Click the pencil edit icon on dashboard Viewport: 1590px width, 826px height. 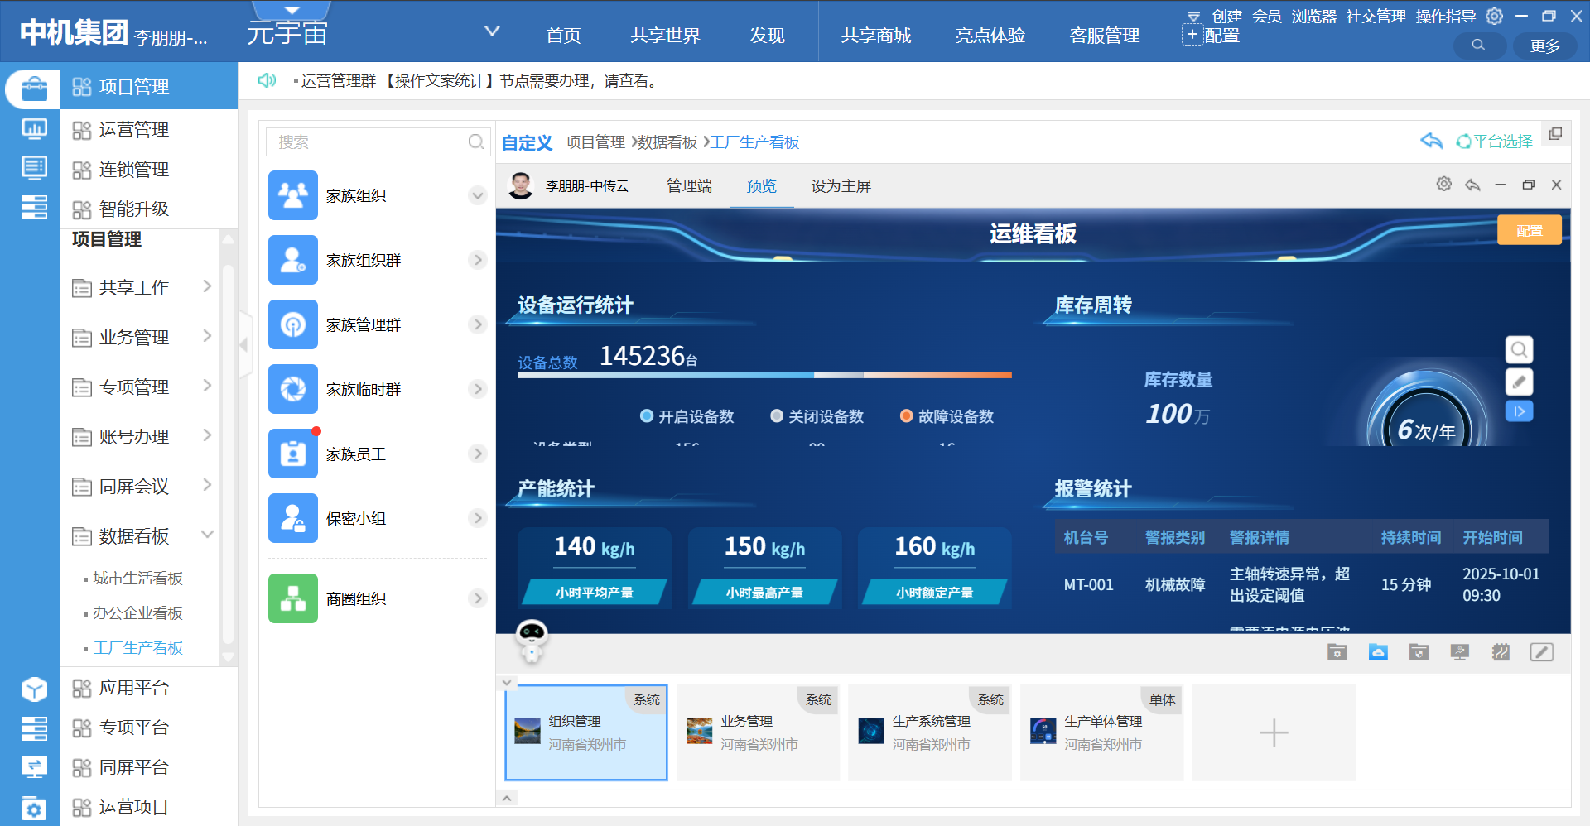(1518, 382)
